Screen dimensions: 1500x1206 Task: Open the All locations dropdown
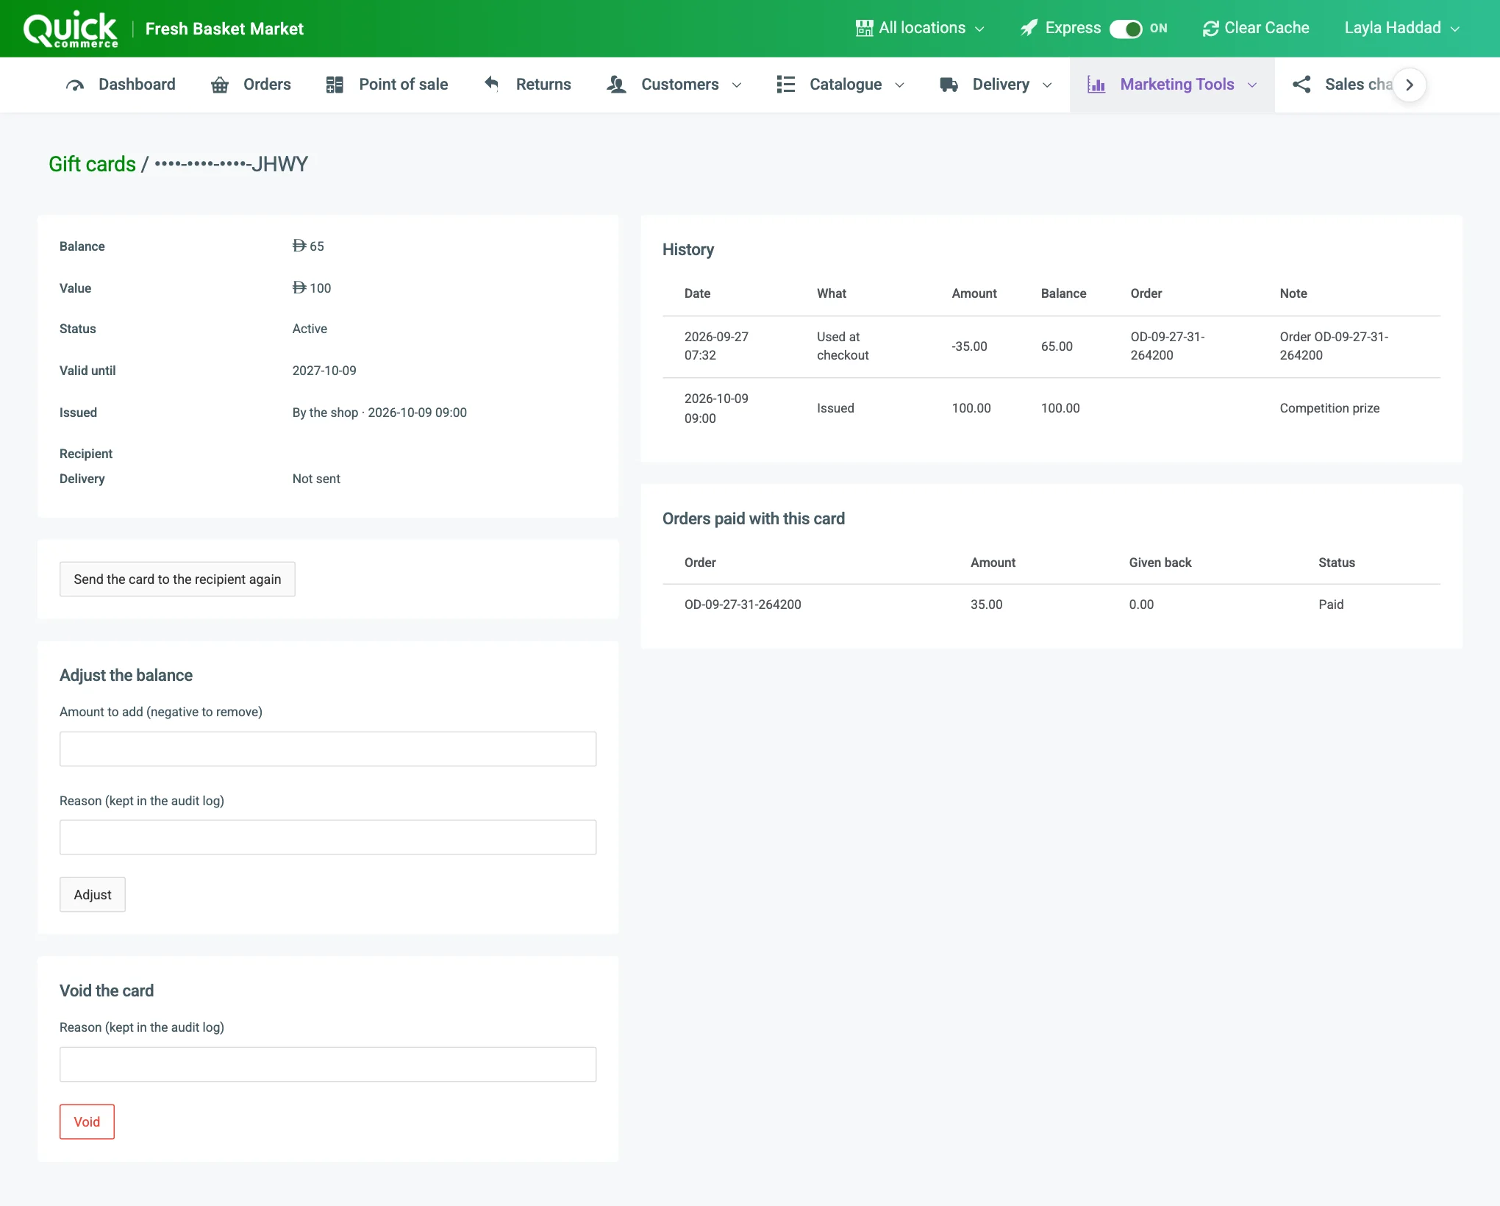click(x=920, y=28)
